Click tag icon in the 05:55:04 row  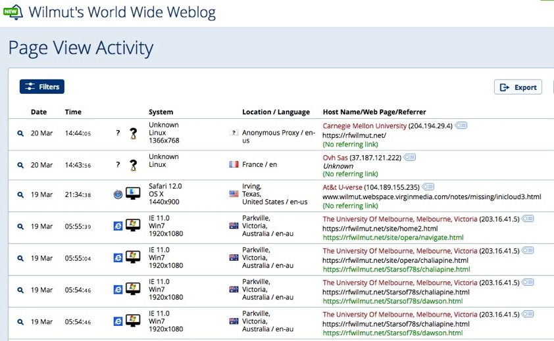point(528,250)
